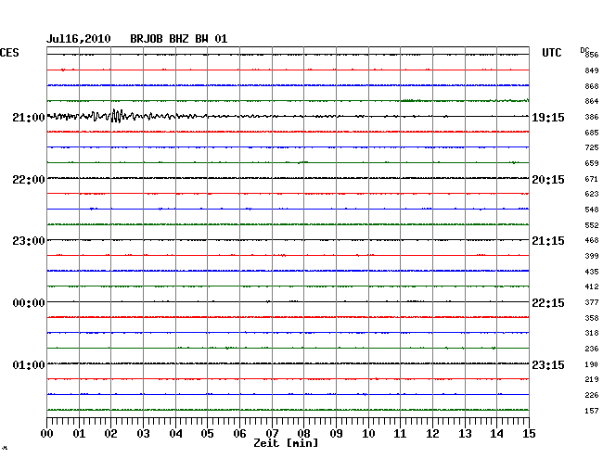Select the 15 minute axis label

pyautogui.click(x=529, y=433)
